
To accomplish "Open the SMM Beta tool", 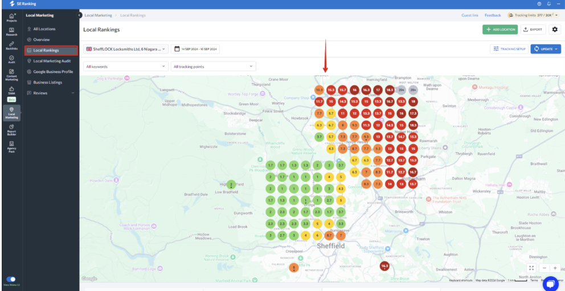I will pos(11,93).
